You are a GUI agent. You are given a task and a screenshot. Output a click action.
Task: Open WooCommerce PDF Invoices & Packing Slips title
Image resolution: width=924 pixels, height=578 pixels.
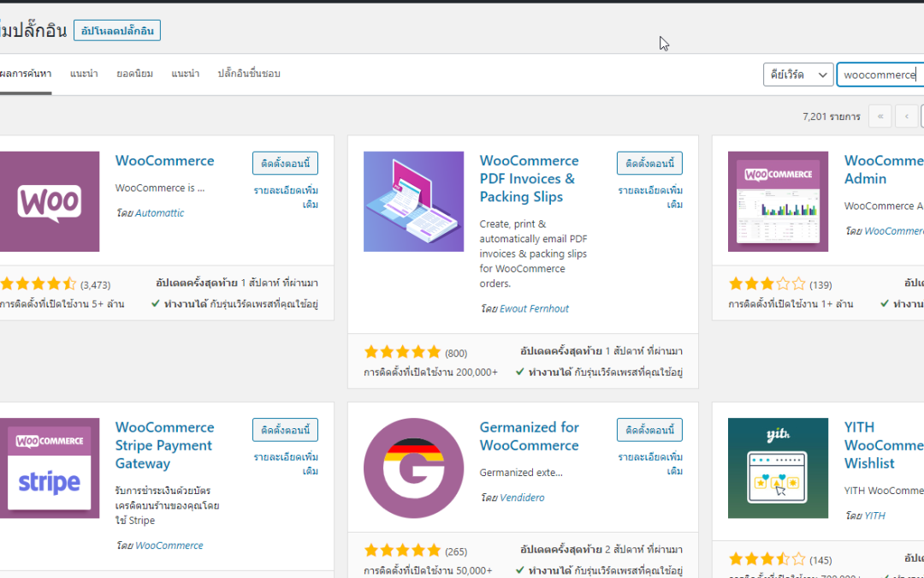point(530,179)
